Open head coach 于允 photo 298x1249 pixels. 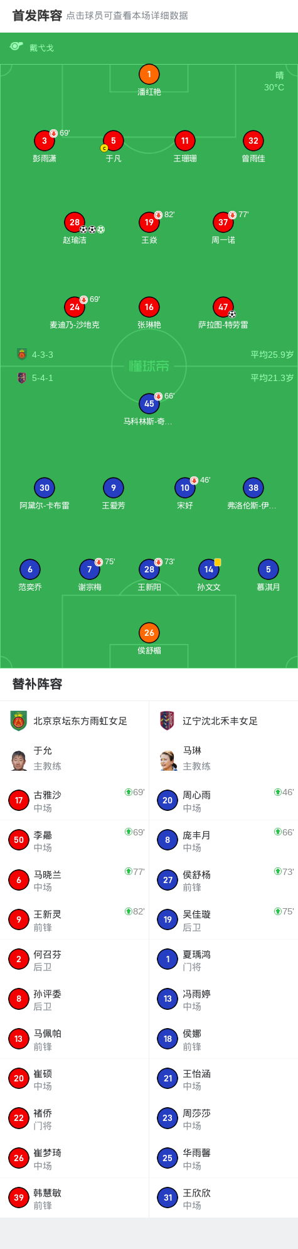click(19, 759)
